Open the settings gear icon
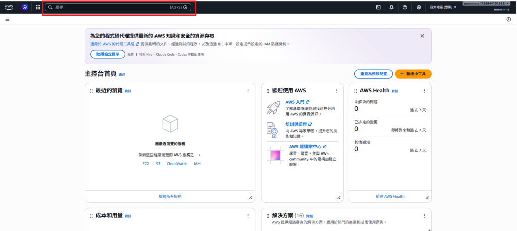Image resolution: width=517 pixels, height=231 pixels. pos(419,7)
